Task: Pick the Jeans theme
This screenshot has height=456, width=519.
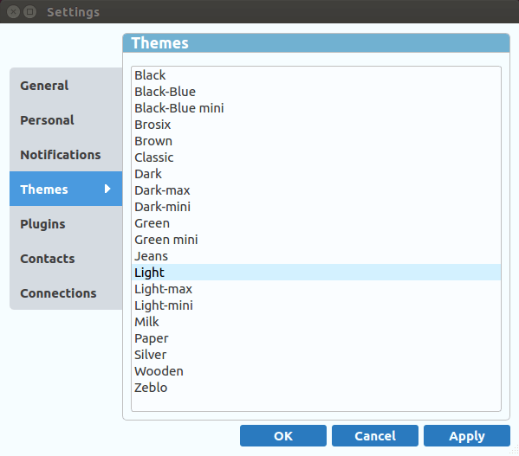Action: tap(316, 256)
